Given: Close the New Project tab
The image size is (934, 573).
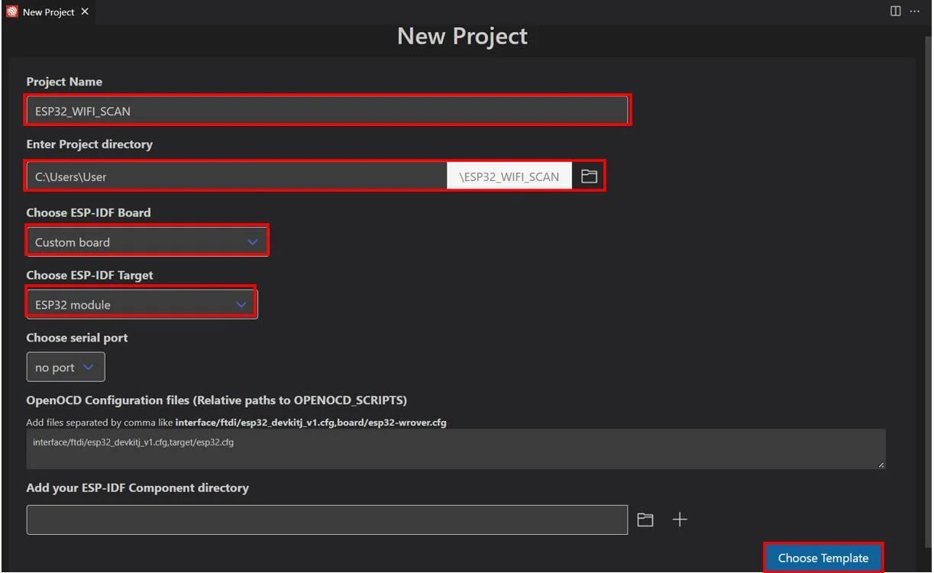Looking at the screenshot, I should pos(85,12).
